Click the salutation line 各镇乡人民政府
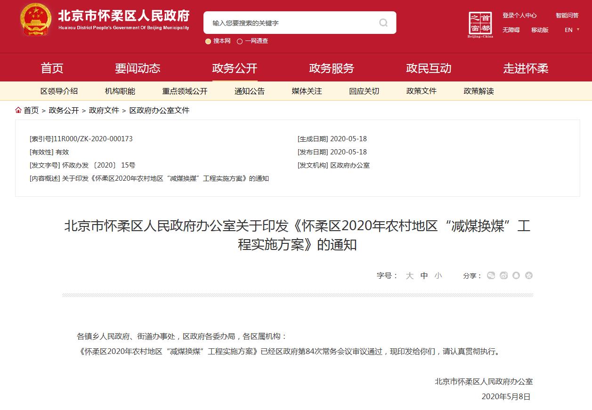This screenshot has width=592, height=410. tap(182, 337)
